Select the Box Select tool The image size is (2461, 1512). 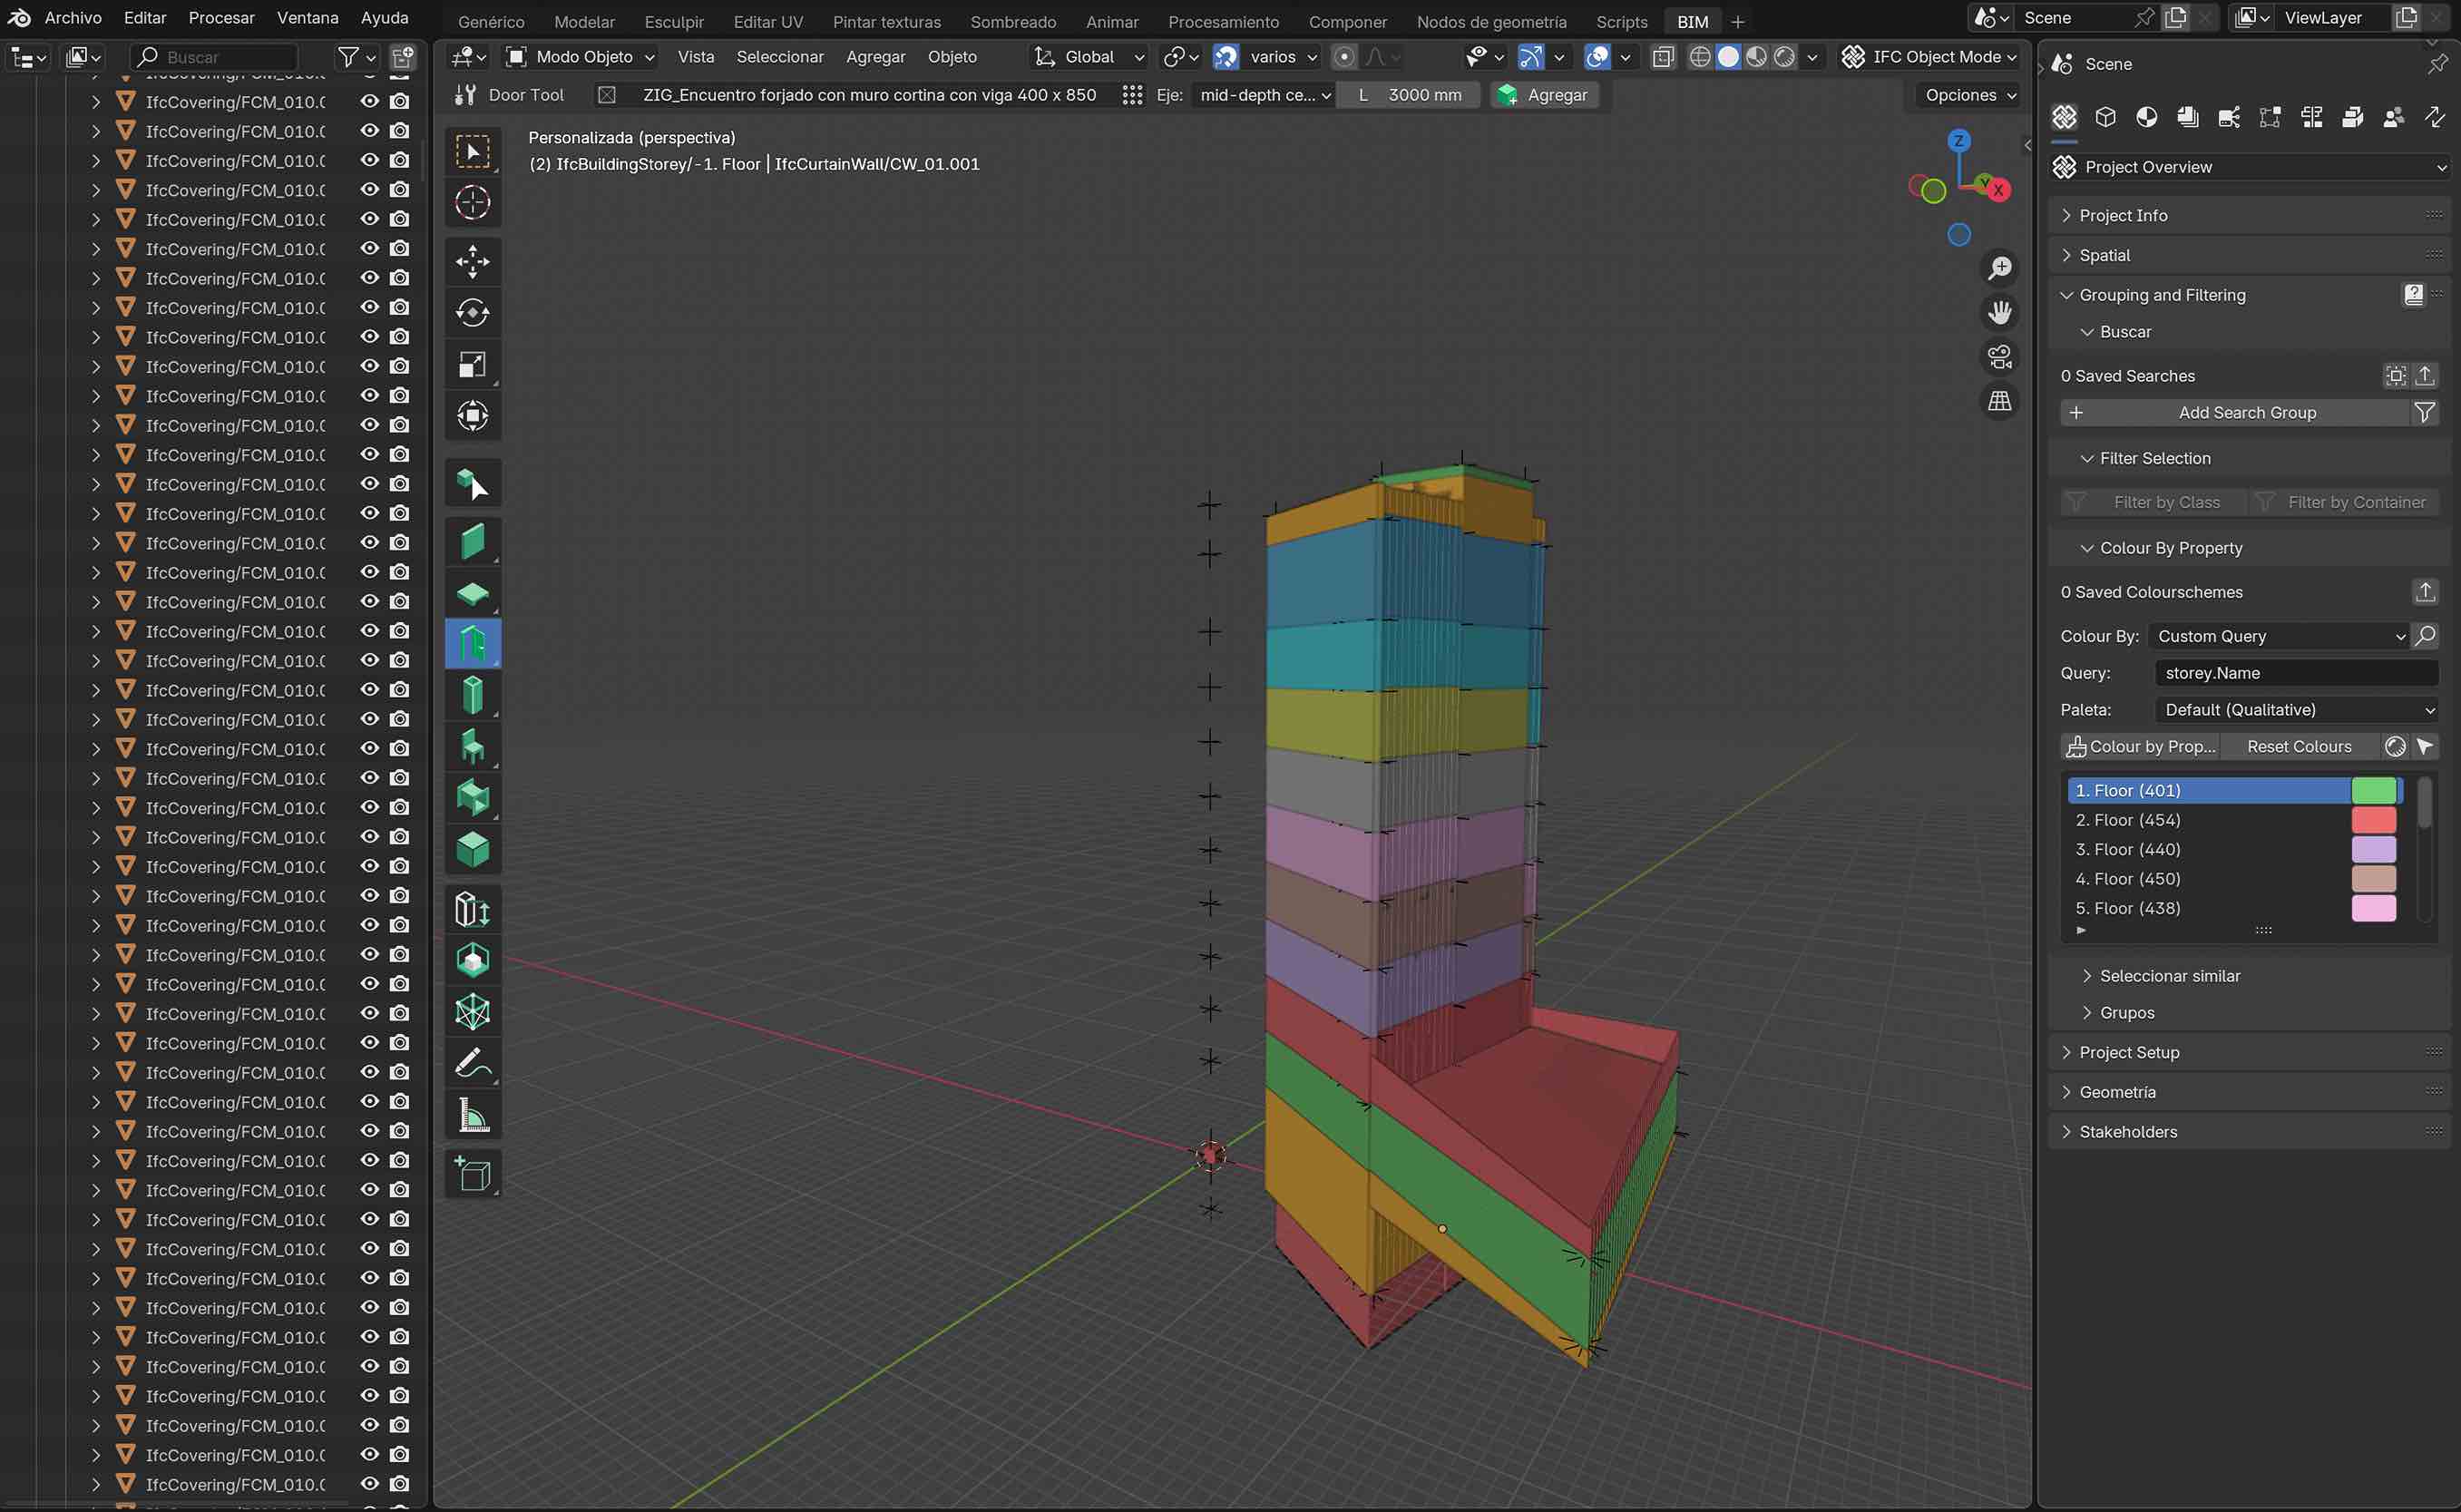click(473, 151)
